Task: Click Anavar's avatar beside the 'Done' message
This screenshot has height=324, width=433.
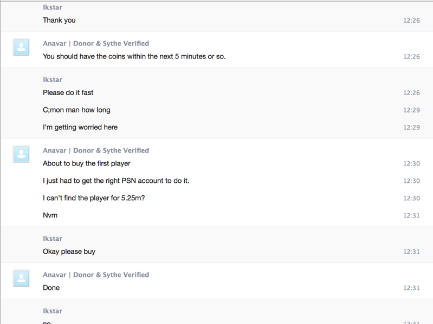Action: [x=21, y=279]
